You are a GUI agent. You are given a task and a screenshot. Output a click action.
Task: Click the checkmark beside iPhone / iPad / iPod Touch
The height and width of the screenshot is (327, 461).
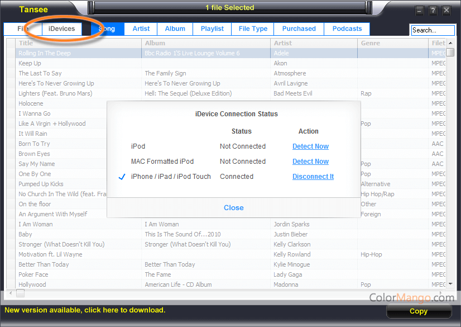[122, 177]
